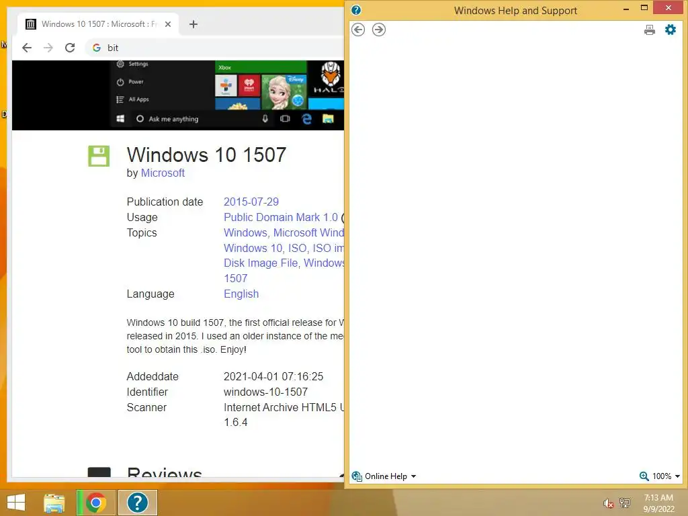688x516 pixels.
Task: Click the windows-10-1507 identifier value
Action: [265, 392]
